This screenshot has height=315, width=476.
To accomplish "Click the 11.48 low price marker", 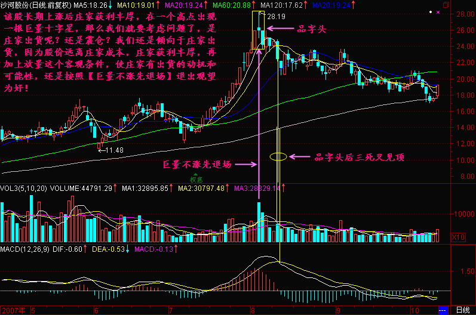I will (x=113, y=149).
